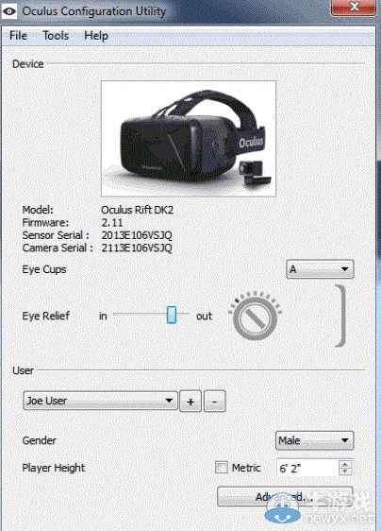Decrease the player height using the down arrow
The image size is (381, 531).
(x=345, y=471)
